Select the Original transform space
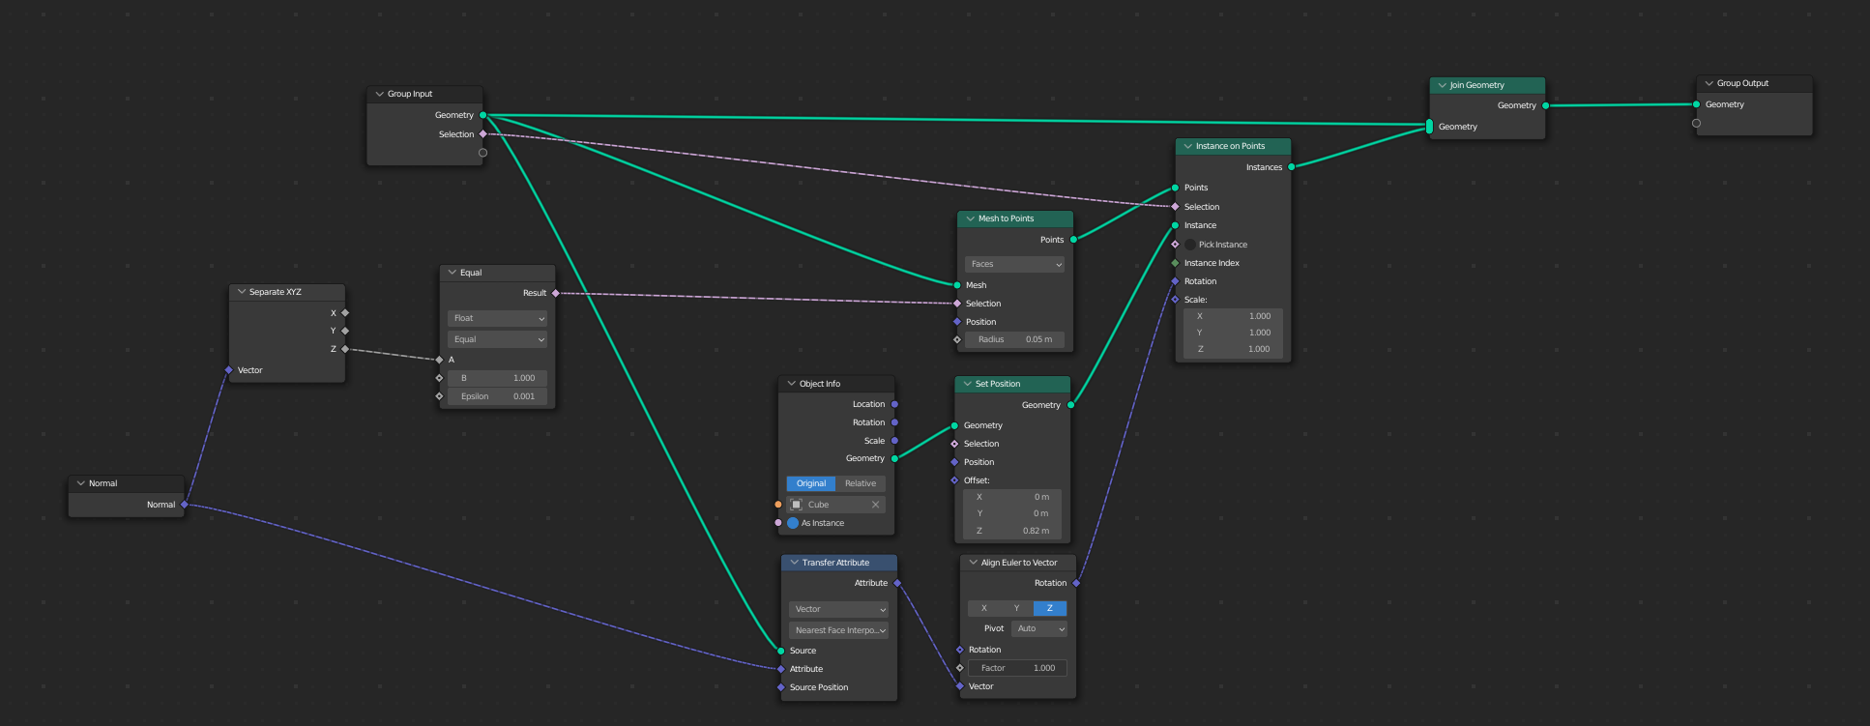Screen dimensions: 1870x726 810,483
